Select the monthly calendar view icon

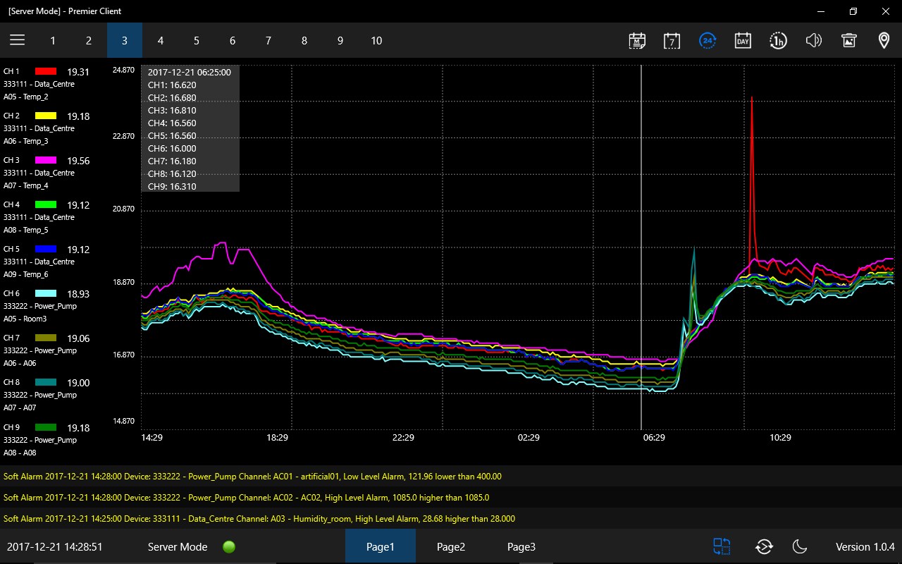637,40
